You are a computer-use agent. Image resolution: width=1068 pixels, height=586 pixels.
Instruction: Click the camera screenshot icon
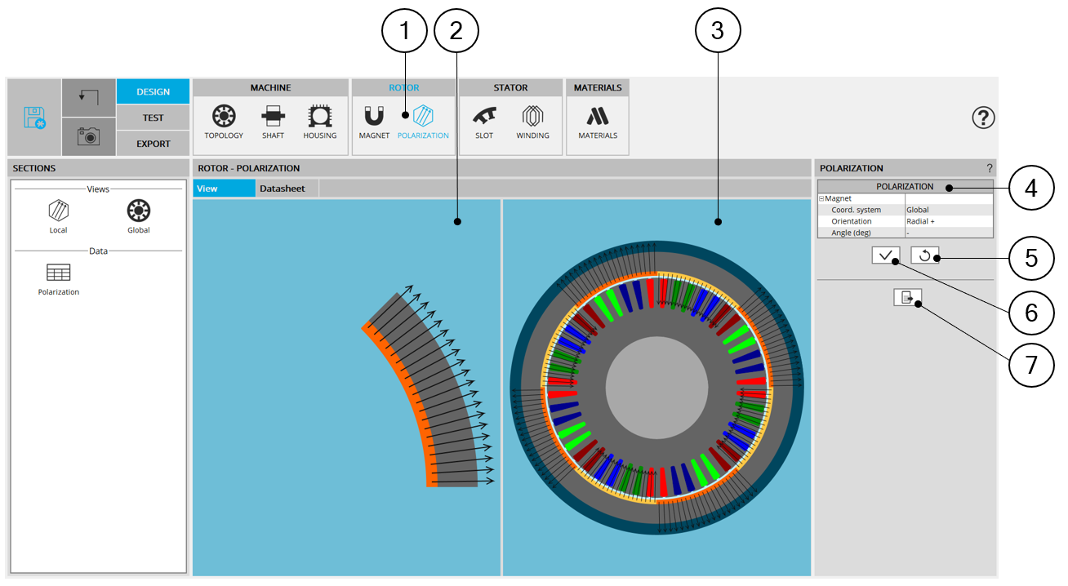88,136
